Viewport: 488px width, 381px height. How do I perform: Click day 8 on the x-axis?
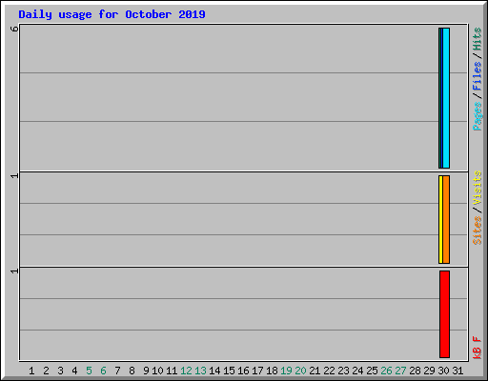point(132,371)
